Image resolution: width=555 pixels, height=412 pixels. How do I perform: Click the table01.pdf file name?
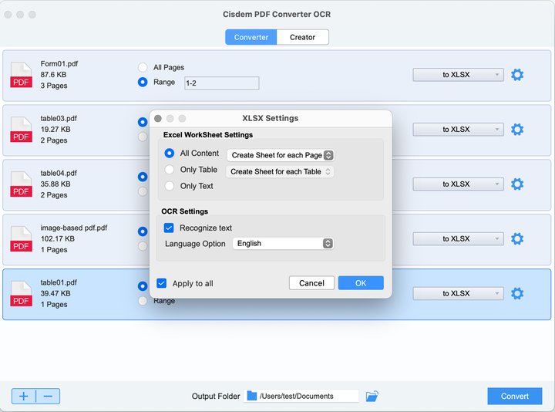[59, 282]
